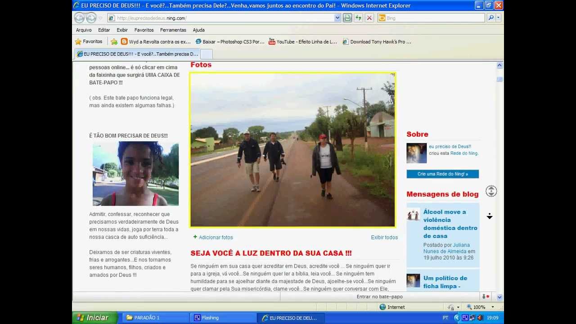Click the Compatibility View icon beside address bar
Screen dimensions: 576x324
(347, 18)
